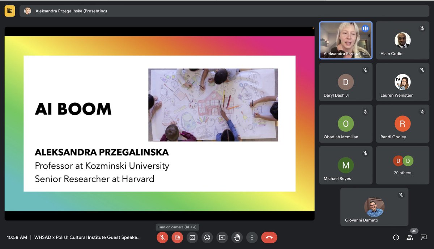Open the 20 others participant tile

403,165
